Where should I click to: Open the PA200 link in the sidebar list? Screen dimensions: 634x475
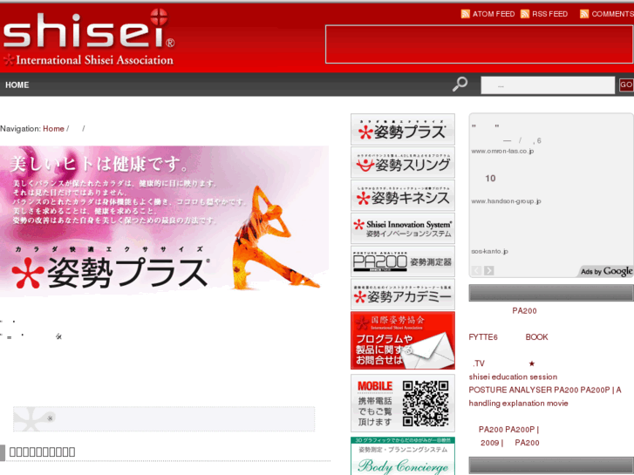pyautogui.click(x=524, y=311)
